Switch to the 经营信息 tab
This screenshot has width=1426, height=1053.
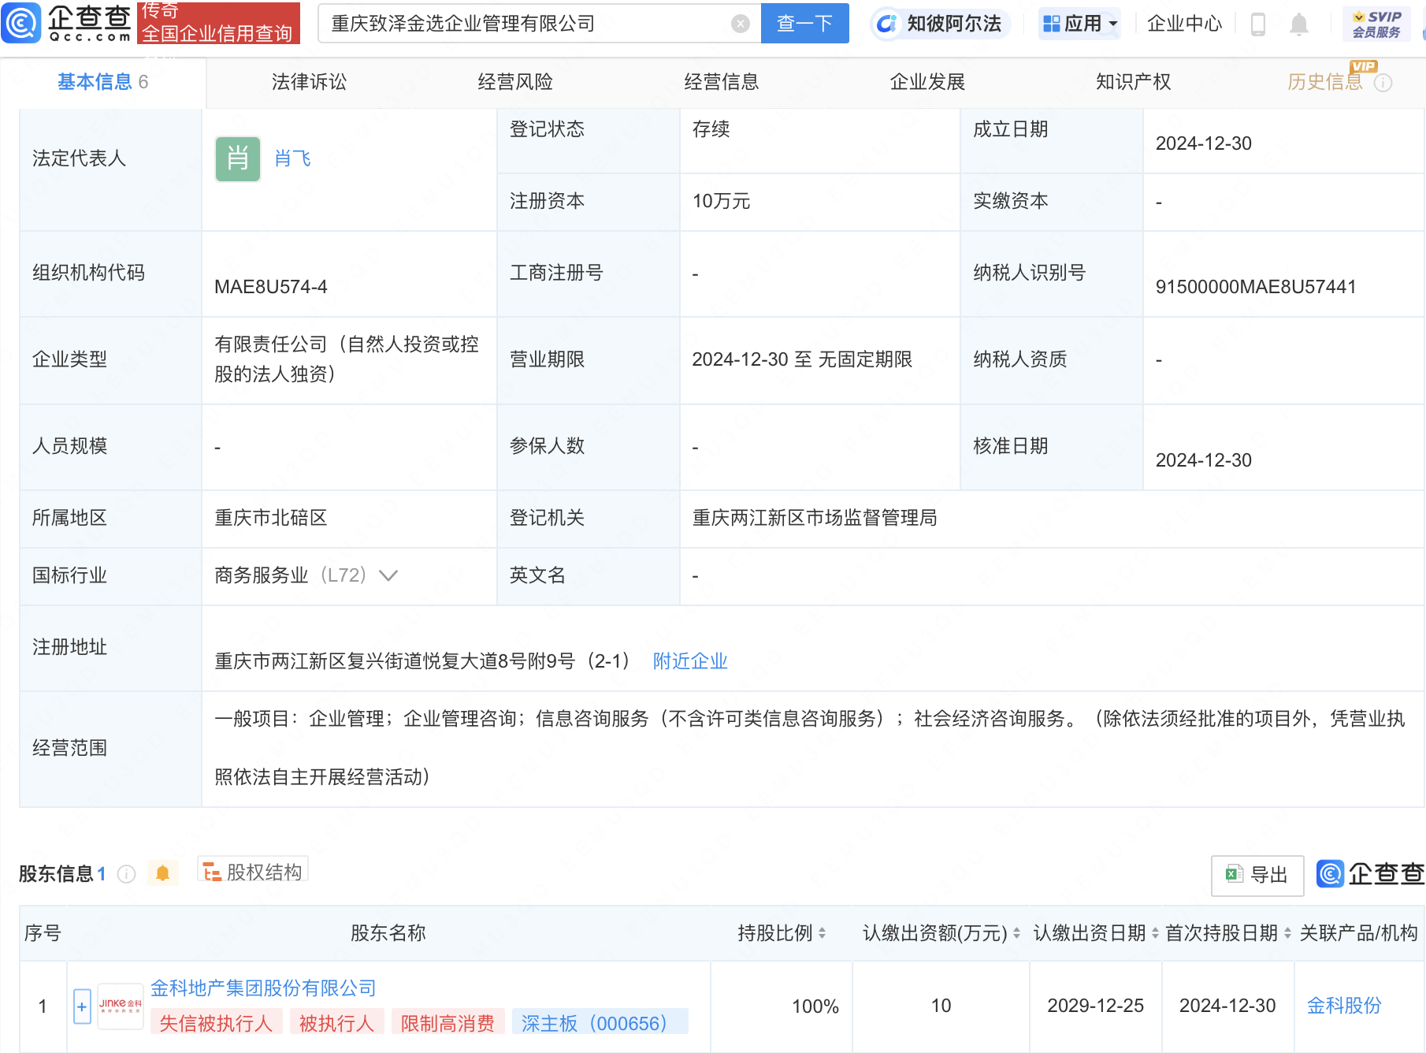point(722,82)
